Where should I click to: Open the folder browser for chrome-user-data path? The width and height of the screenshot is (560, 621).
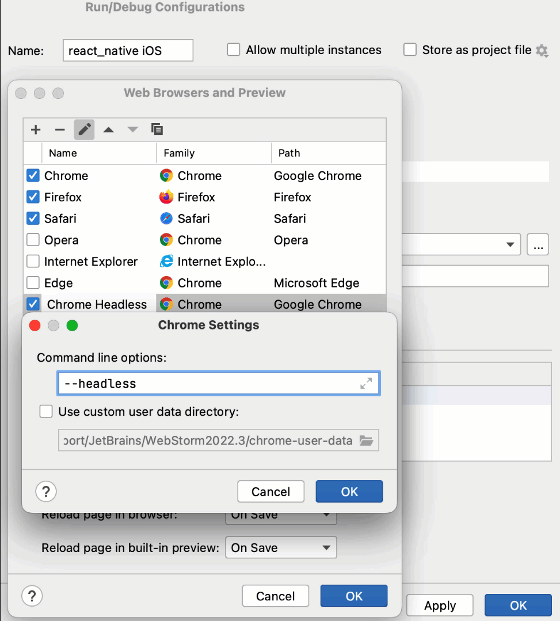(367, 440)
